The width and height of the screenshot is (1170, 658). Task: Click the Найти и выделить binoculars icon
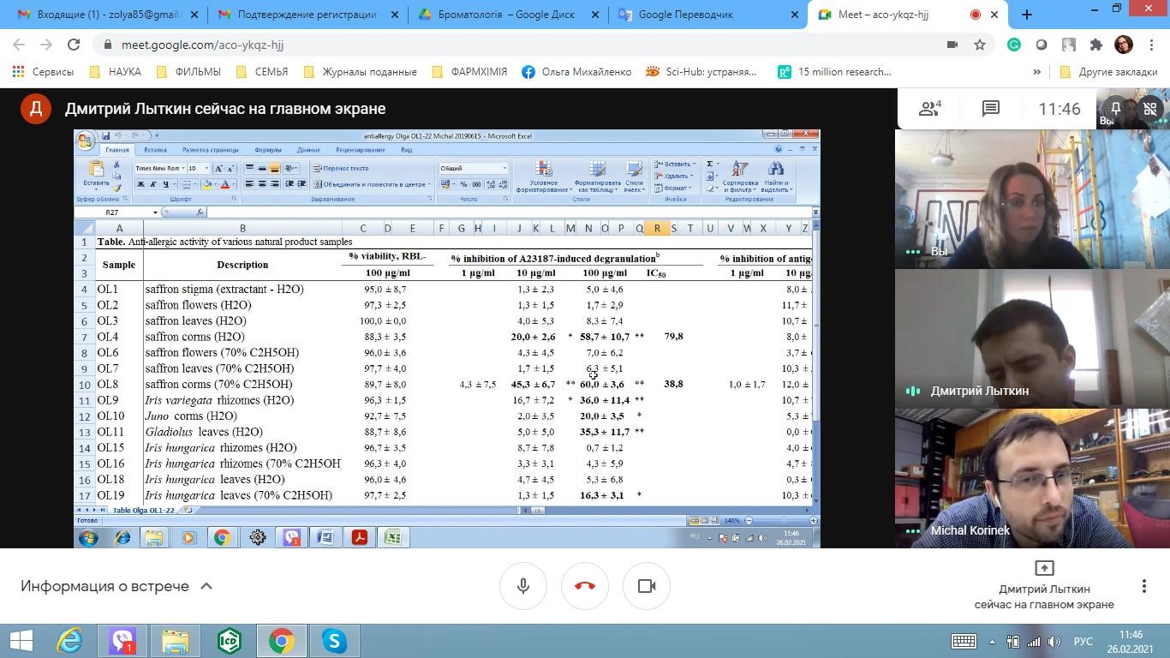[777, 176]
